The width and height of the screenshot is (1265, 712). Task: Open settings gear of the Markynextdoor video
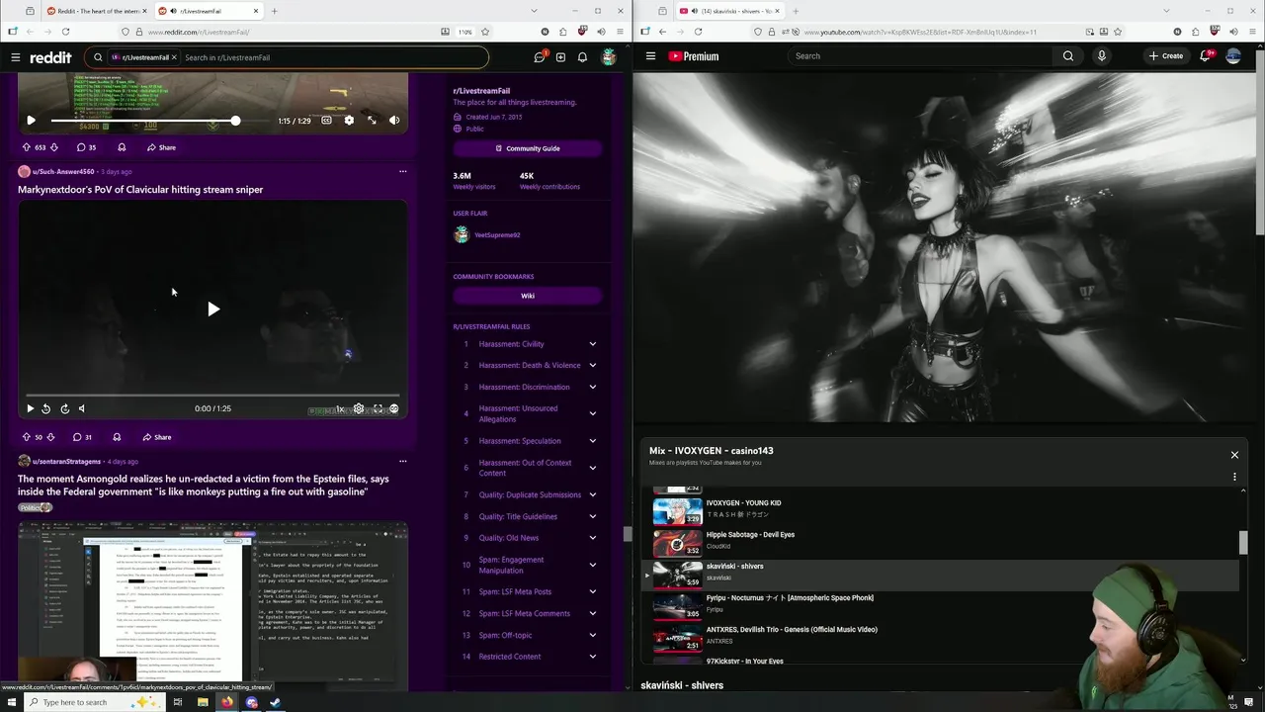359,408
